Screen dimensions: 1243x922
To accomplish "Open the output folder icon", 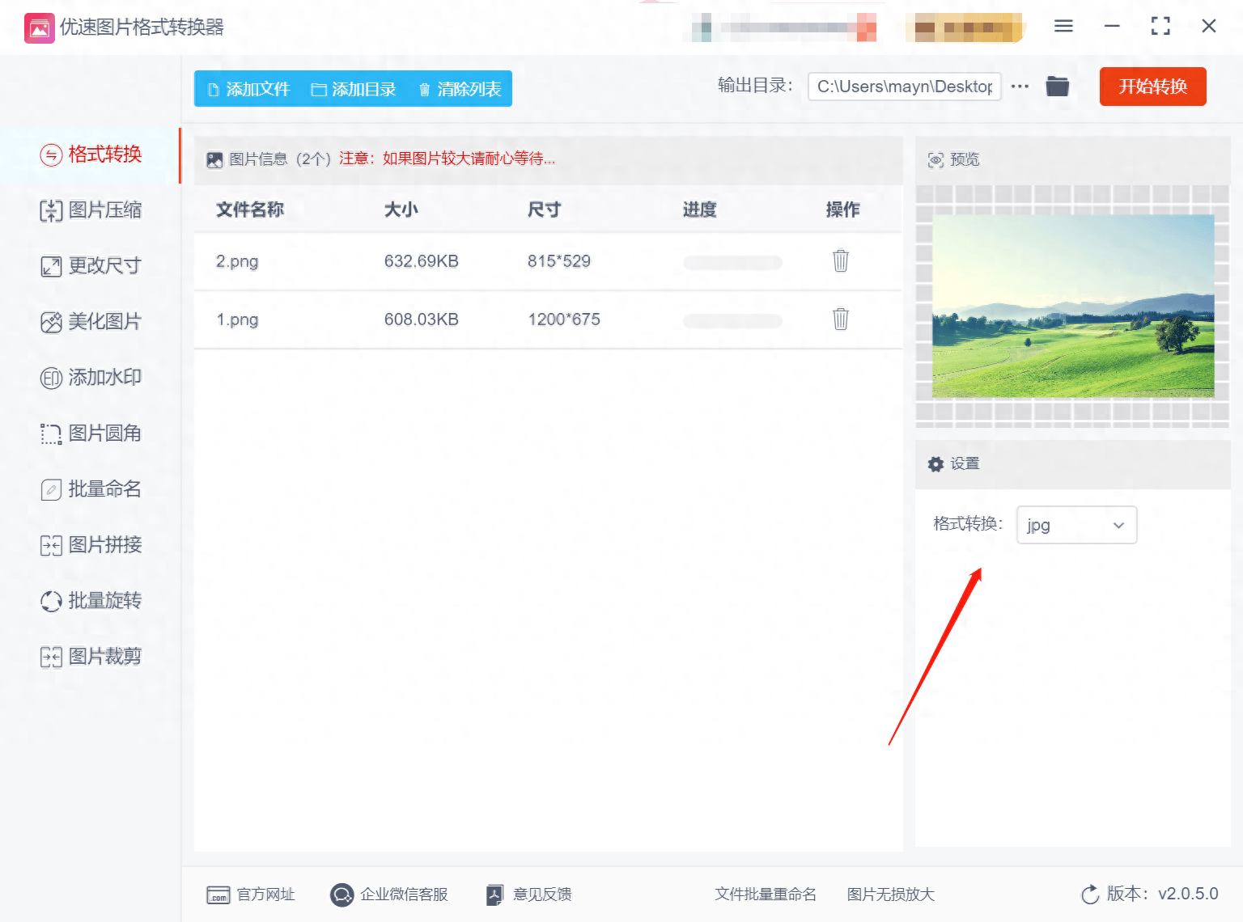I will [x=1057, y=87].
